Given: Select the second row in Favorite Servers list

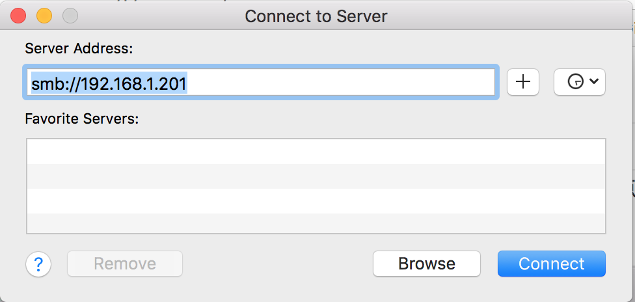Looking at the screenshot, I should pyautogui.click(x=316, y=176).
